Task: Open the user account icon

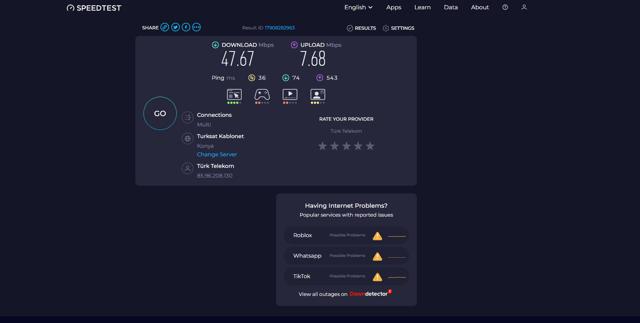Action: (524, 7)
